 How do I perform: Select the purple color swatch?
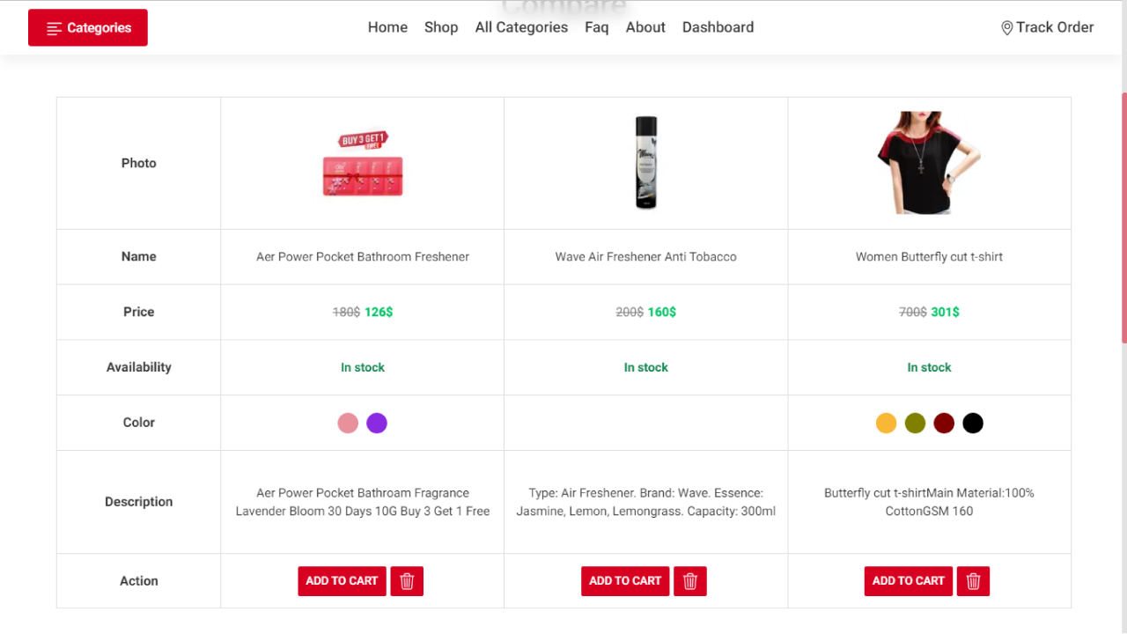(377, 424)
